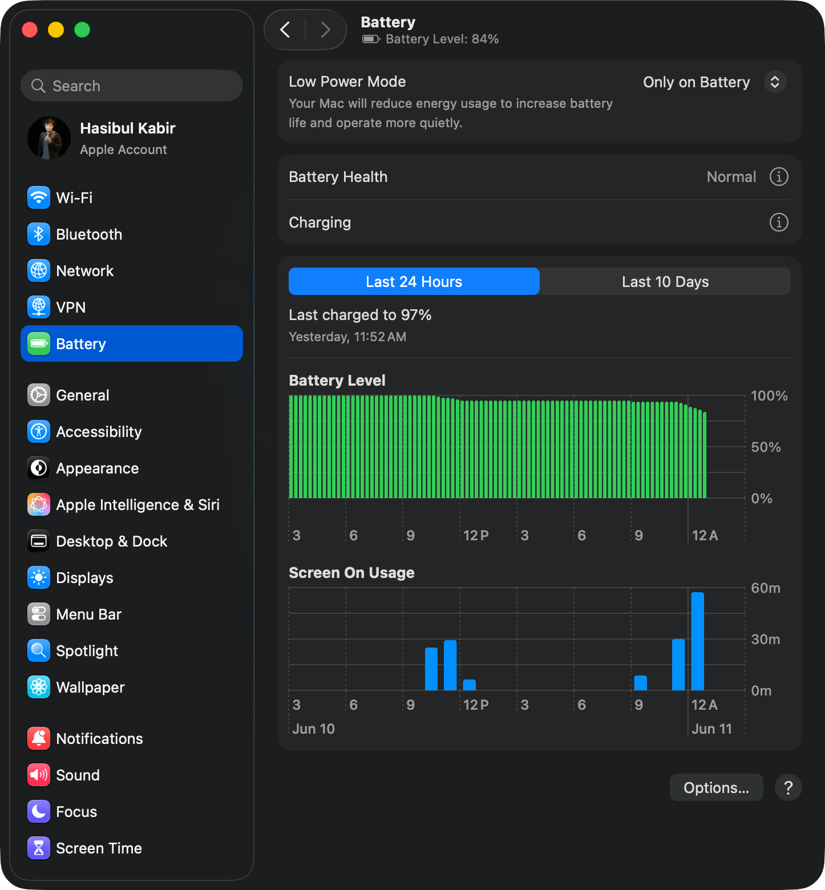Click the Accessibility icon

coord(39,432)
